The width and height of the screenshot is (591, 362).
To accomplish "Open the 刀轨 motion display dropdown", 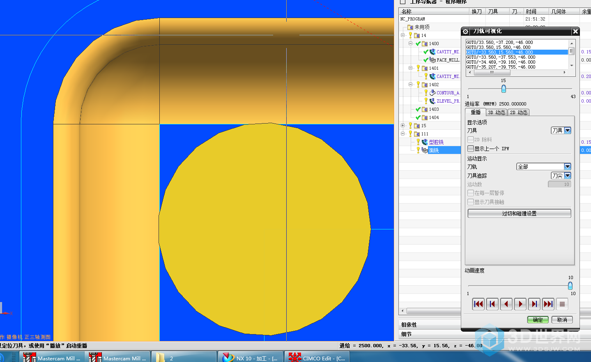I will (544, 167).
